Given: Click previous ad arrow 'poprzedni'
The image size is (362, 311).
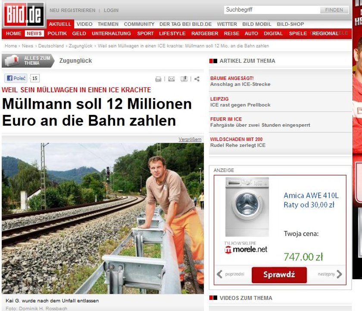Looking at the screenshot, I should click(231, 274).
